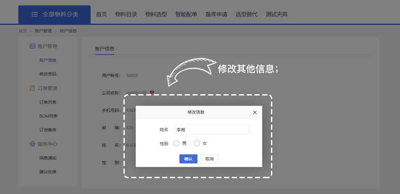
Task: Open 备库申请 in top navigation
Action: click(216, 15)
